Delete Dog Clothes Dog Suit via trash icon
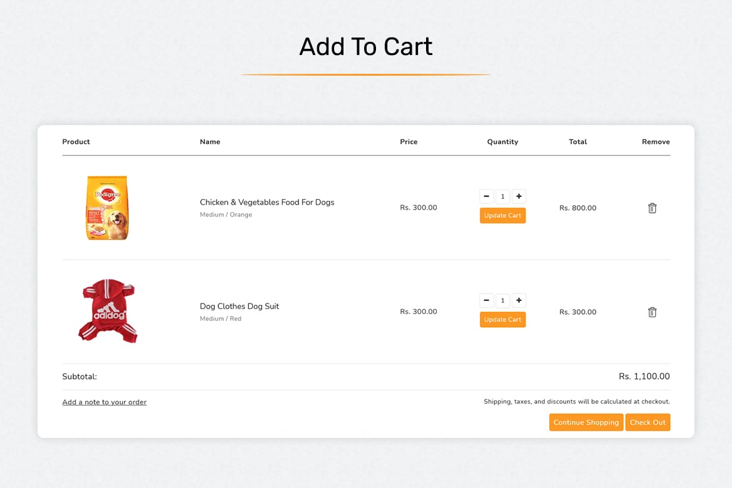This screenshot has height=488, width=732. [x=652, y=312]
